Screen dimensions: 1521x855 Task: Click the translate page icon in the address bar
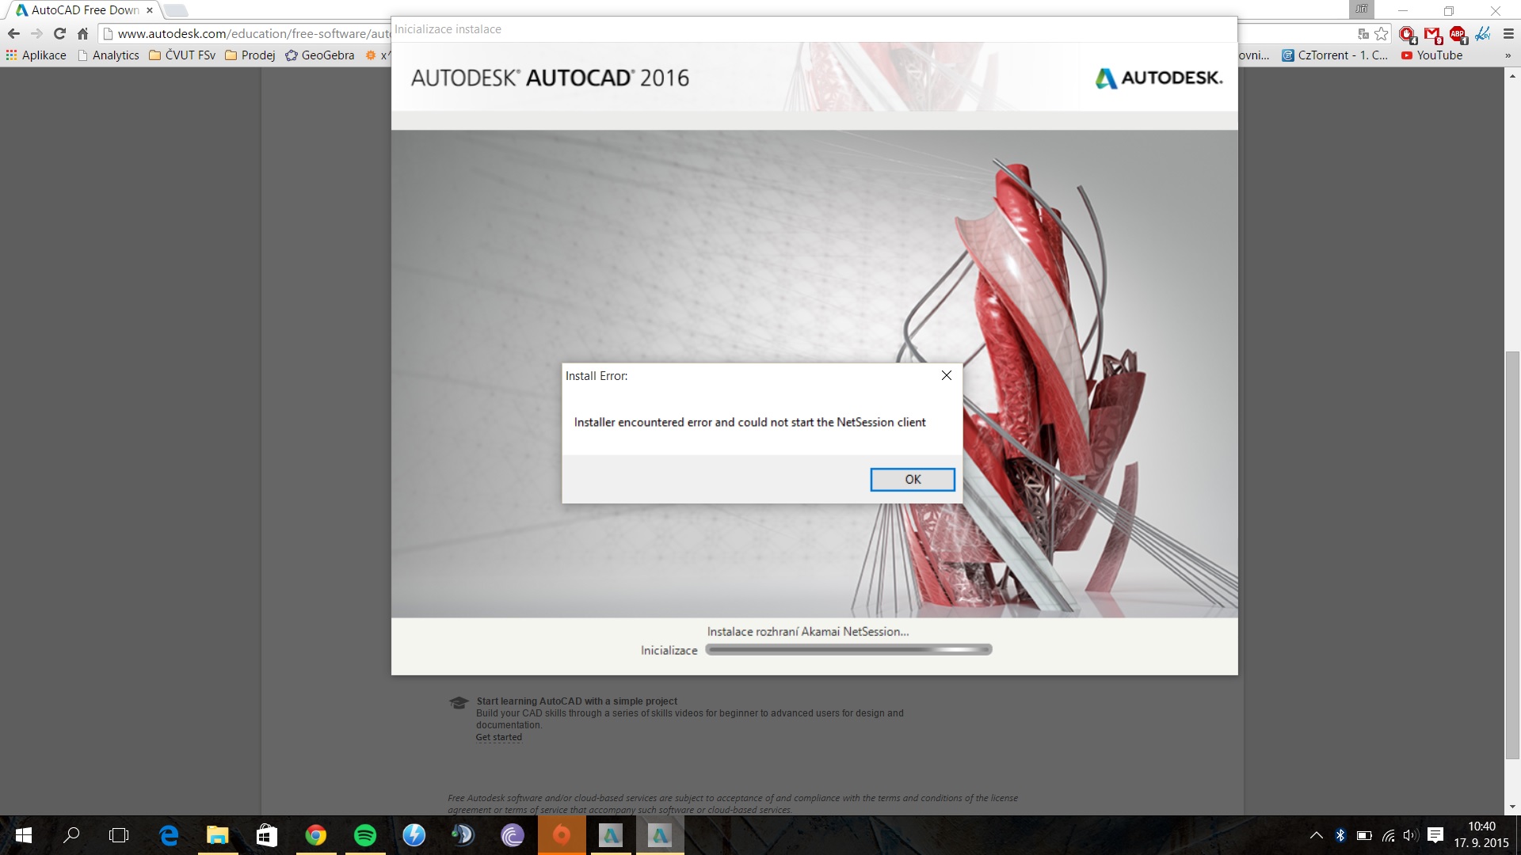coord(1363,34)
